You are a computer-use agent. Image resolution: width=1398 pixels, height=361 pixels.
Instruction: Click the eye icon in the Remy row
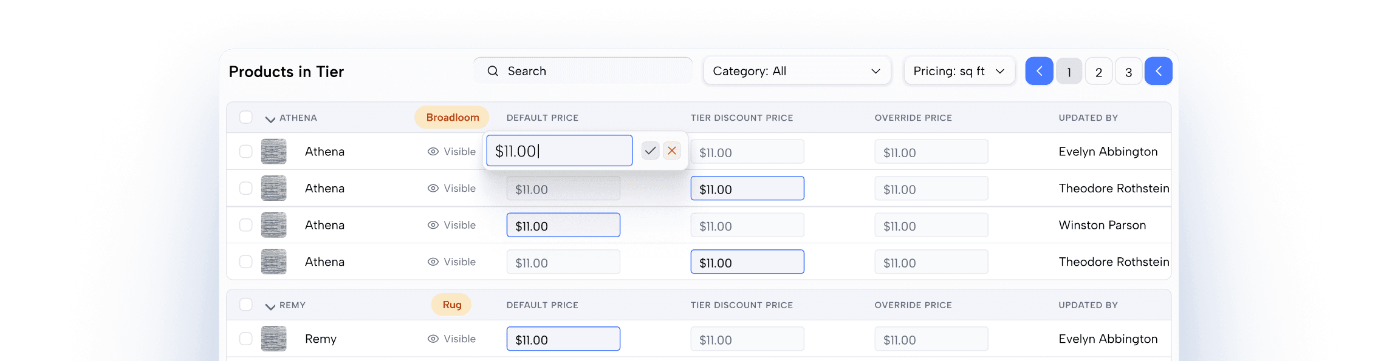[433, 339]
